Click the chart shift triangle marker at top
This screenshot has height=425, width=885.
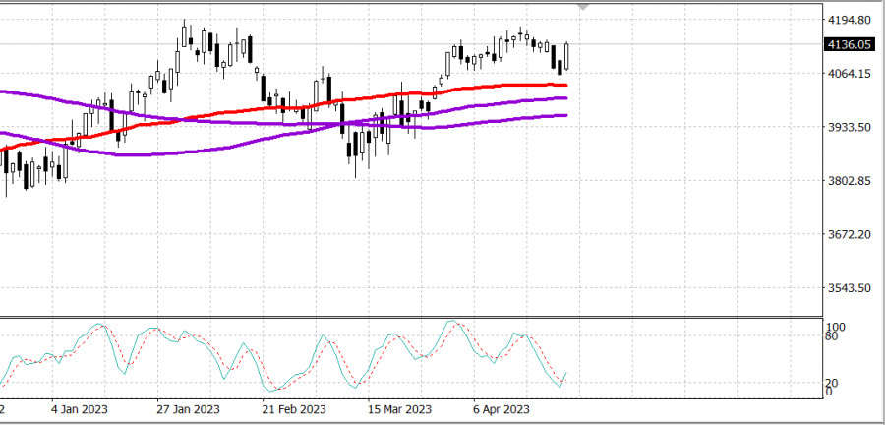583,7
